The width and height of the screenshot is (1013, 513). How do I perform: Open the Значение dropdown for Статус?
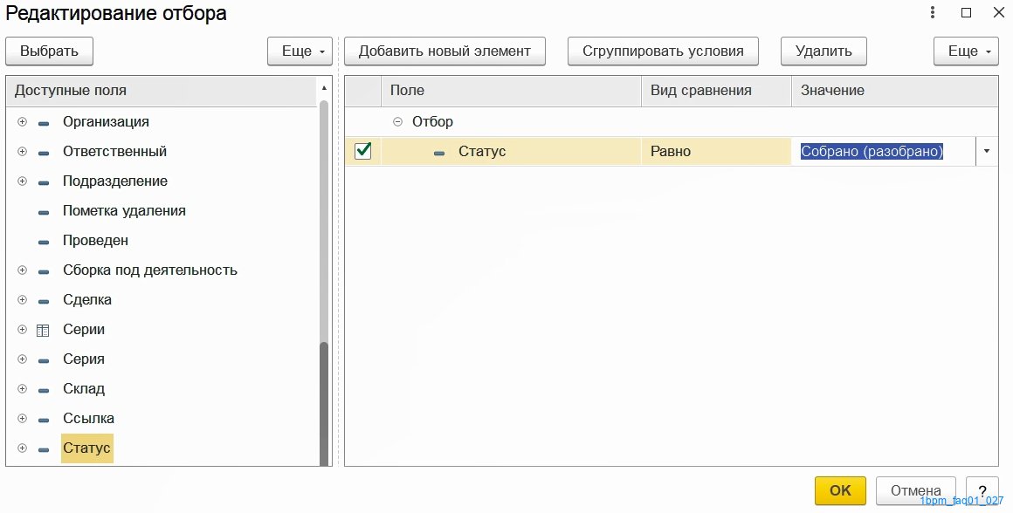click(987, 152)
